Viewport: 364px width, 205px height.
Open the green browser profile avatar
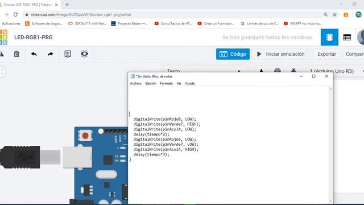(x=358, y=15)
